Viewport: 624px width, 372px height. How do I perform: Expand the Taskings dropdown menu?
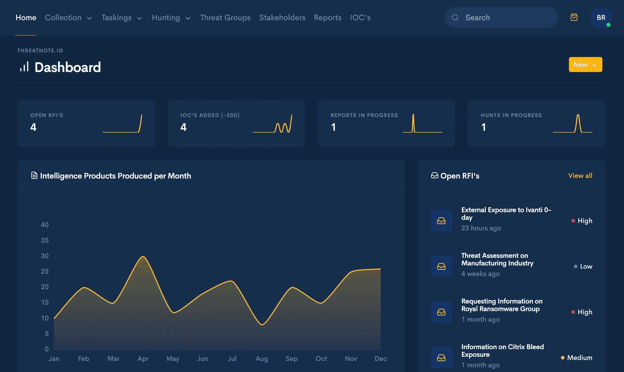pos(122,18)
